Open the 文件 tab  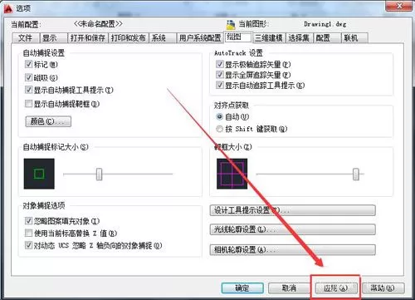26,38
